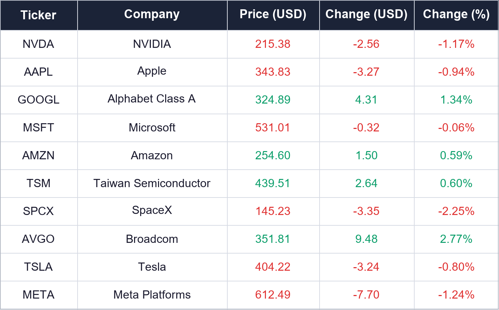The height and width of the screenshot is (310, 499).
Task: Sort by the Company column header
Action: tap(152, 14)
